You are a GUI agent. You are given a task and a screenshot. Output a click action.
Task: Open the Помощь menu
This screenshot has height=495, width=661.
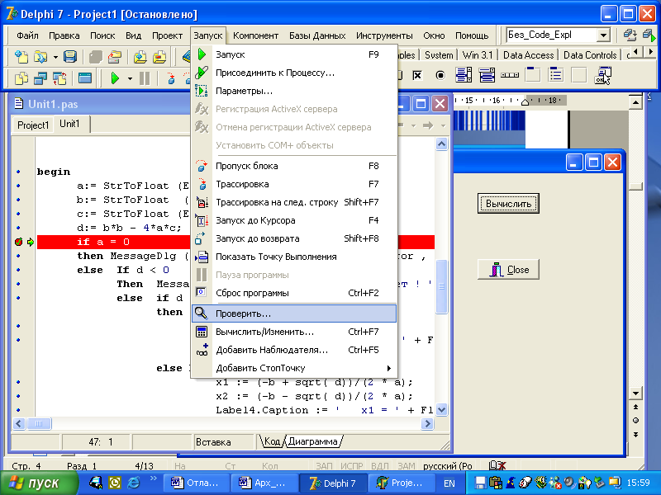(472, 35)
